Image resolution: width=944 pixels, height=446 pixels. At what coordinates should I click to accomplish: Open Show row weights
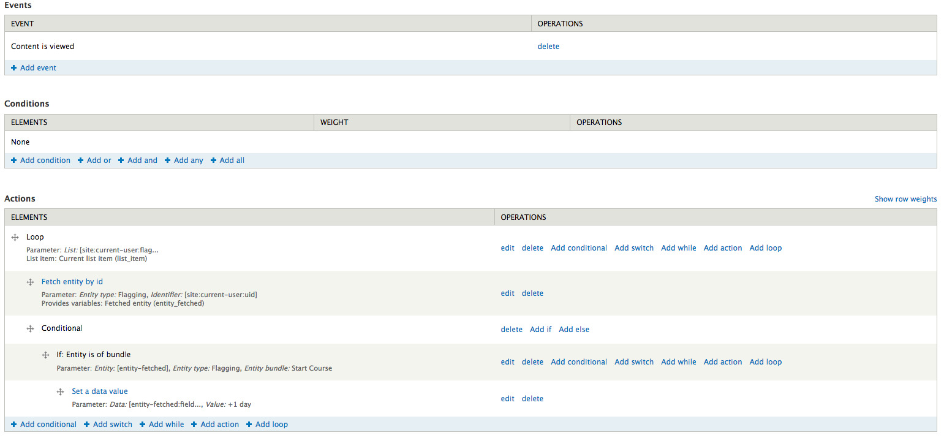click(905, 198)
